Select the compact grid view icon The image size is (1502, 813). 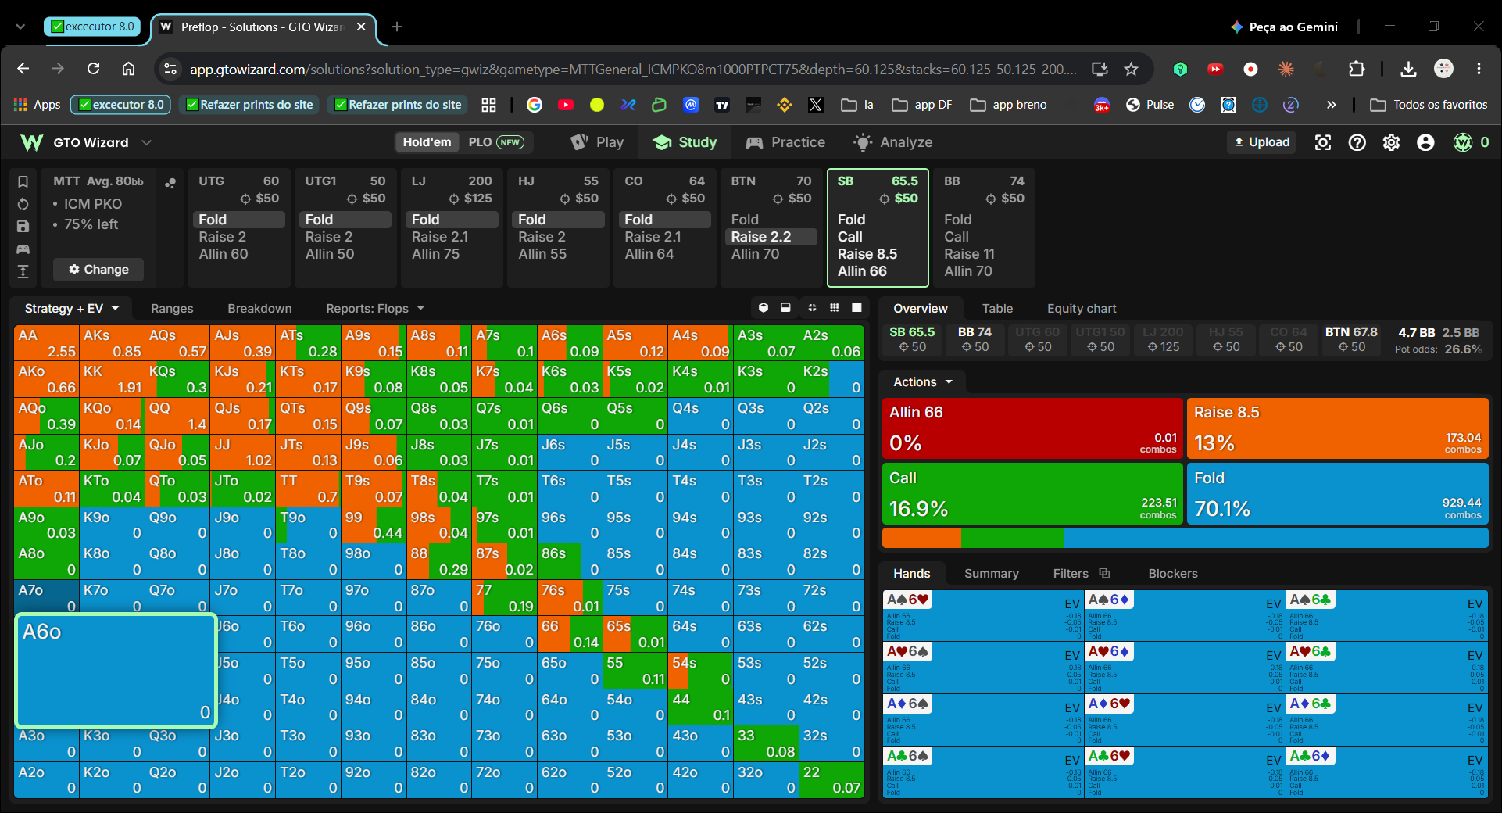[812, 308]
